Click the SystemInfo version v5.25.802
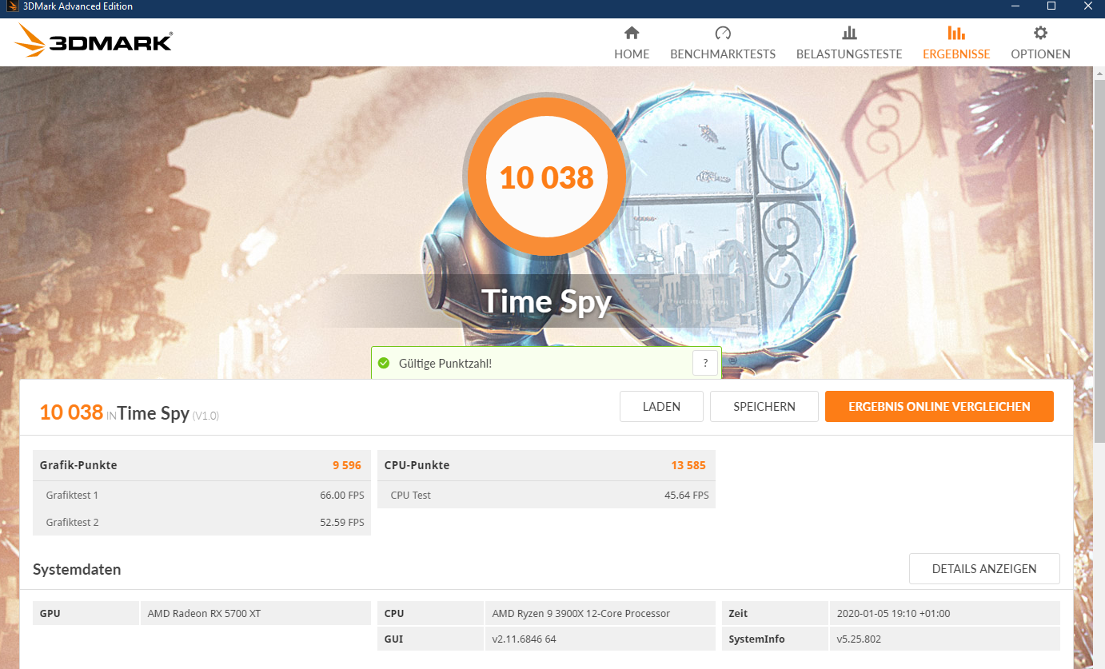The width and height of the screenshot is (1105, 669). [x=859, y=639]
